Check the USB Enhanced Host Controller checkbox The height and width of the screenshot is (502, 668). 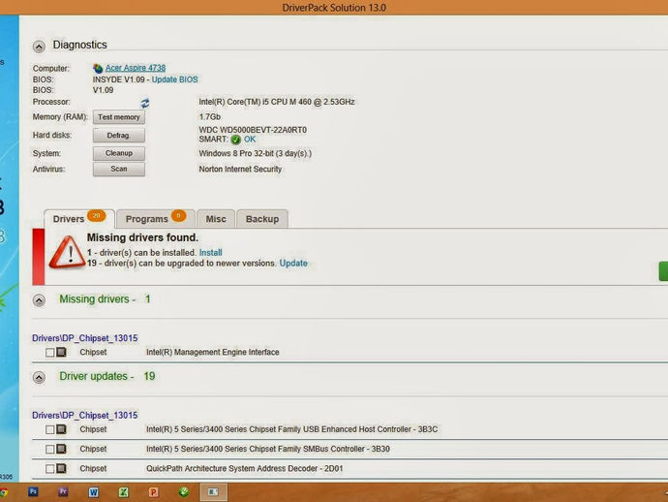tap(49, 429)
